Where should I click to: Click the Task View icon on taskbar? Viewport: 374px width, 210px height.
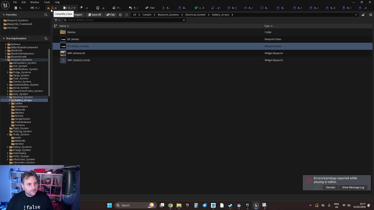point(162,205)
